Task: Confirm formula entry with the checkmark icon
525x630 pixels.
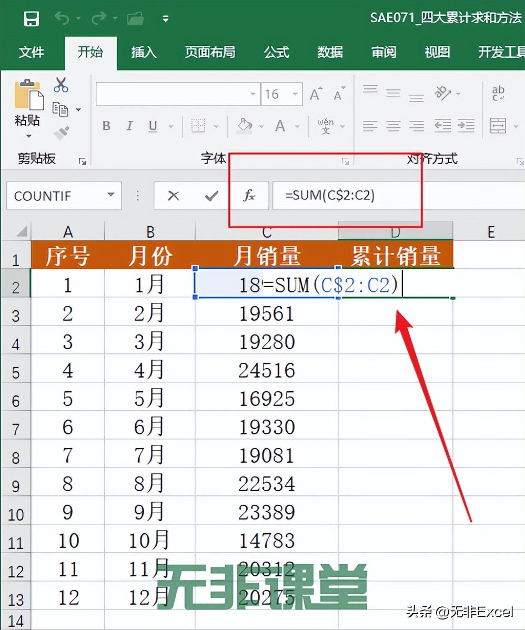Action: (x=210, y=196)
